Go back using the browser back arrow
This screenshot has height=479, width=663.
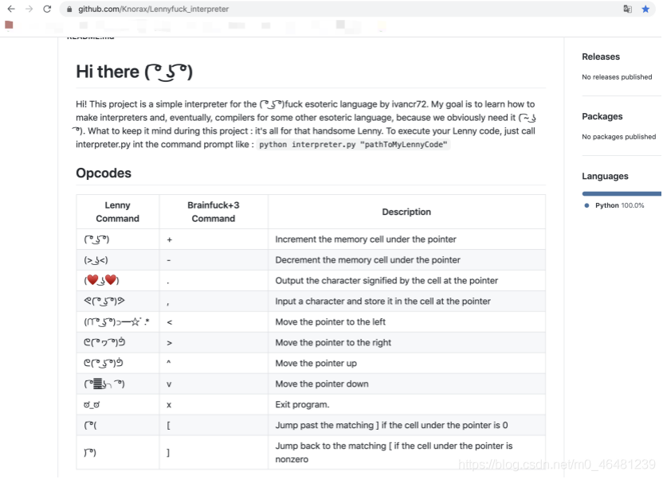coord(11,9)
